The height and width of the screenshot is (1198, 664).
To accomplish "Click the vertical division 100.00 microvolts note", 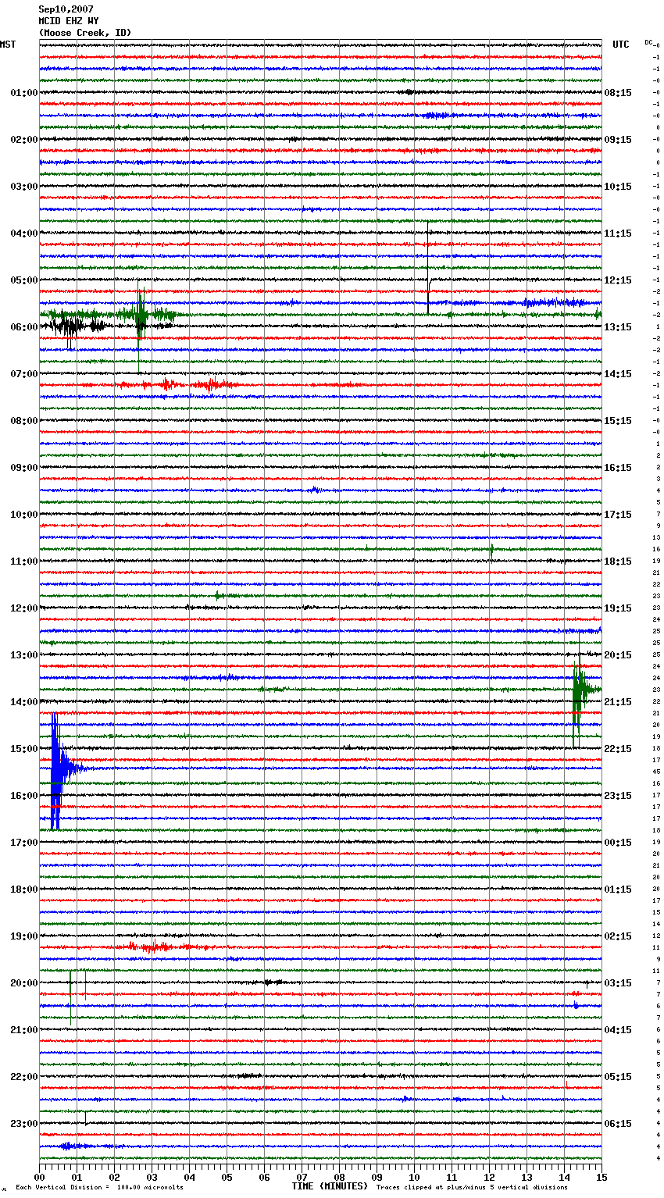I will (99, 1187).
